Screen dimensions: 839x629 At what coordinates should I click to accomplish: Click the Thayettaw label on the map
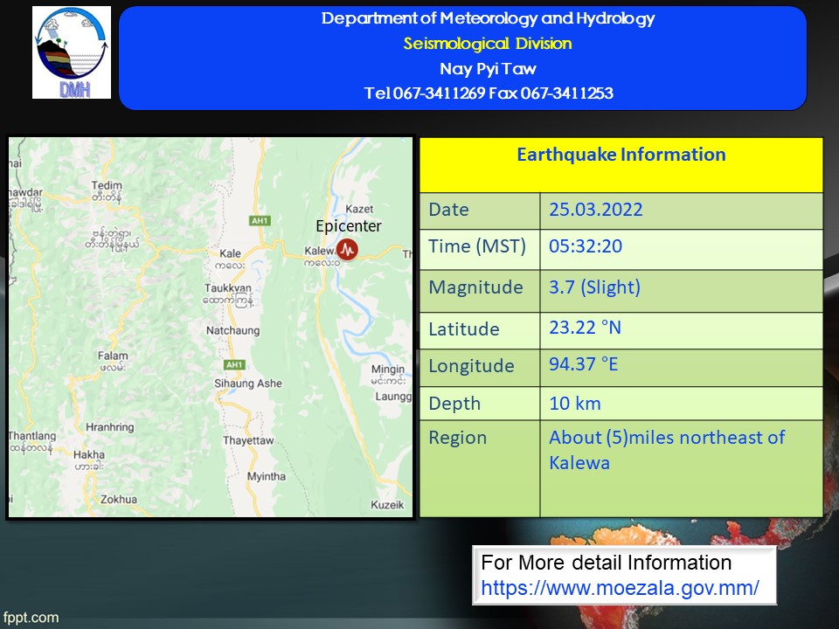248,440
